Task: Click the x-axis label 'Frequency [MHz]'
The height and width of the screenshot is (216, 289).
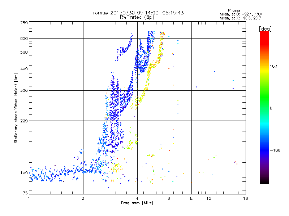Action: (137, 203)
